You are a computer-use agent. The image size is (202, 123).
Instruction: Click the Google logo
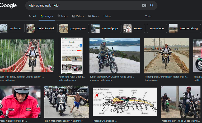point(8,6)
